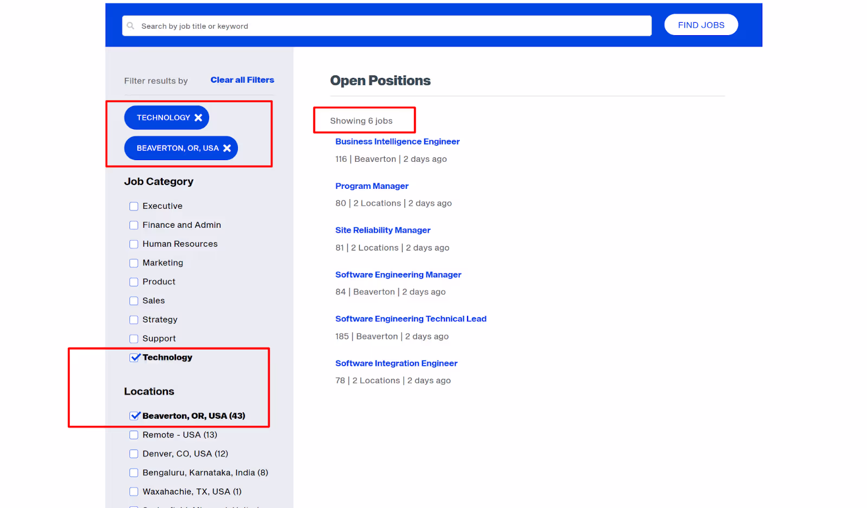Remove the TECHNOLOGY filter chip X

(198, 117)
